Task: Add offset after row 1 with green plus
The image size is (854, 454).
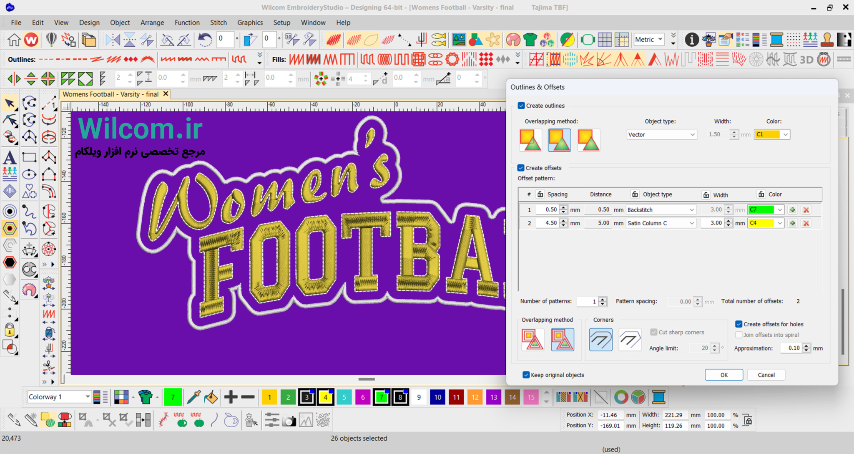Action: coord(792,210)
